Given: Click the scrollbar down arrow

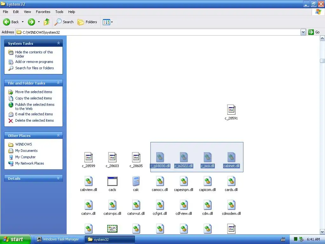Looking at the screenshot, I should [322, 232].
